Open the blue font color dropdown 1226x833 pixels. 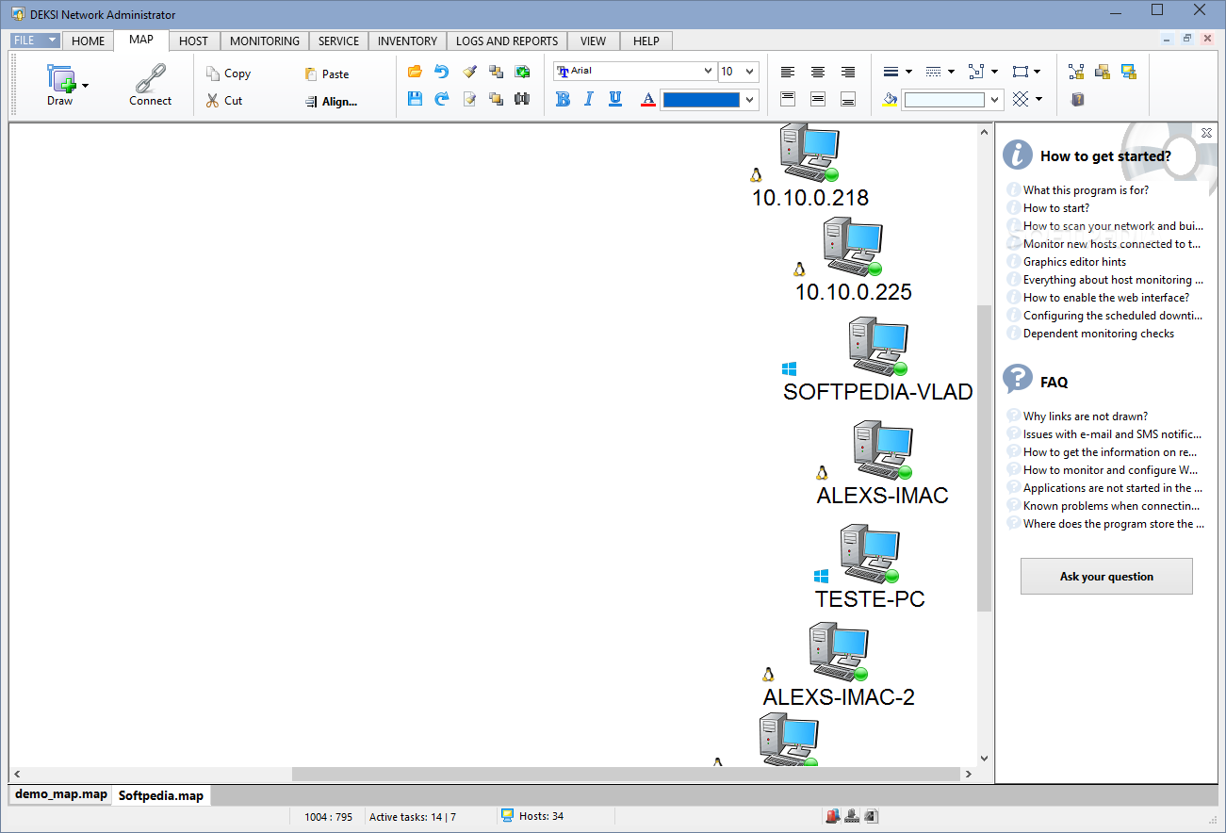[x=750, y=100]
